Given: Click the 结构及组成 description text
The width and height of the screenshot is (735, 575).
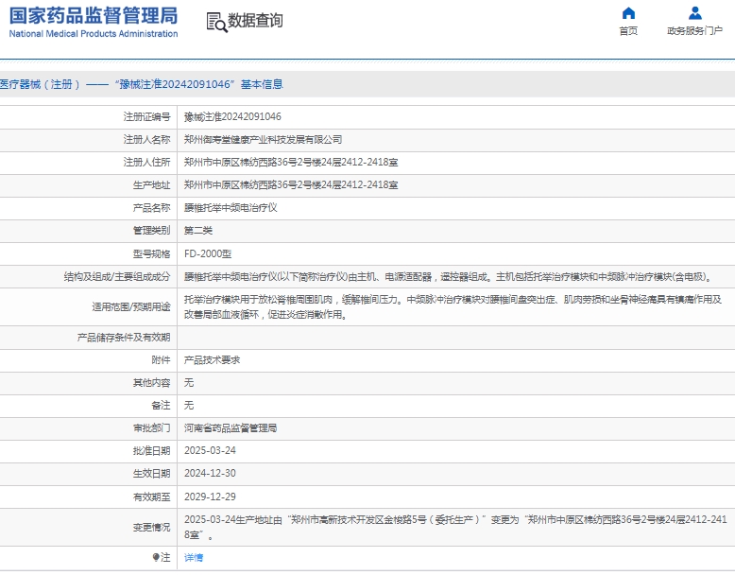Looking at the screenshot, I should 449,277.
